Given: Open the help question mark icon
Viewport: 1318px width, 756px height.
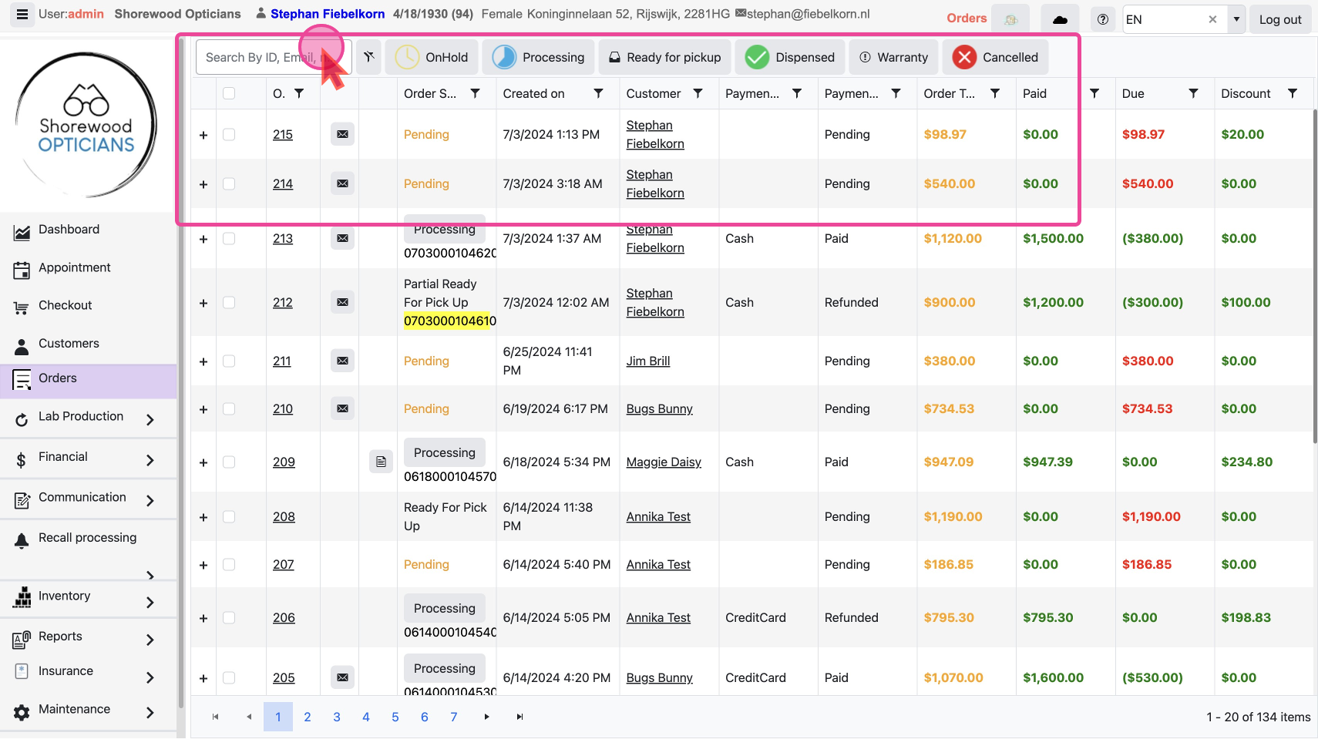Looking at the screenshot, I should coord(1103,19).
